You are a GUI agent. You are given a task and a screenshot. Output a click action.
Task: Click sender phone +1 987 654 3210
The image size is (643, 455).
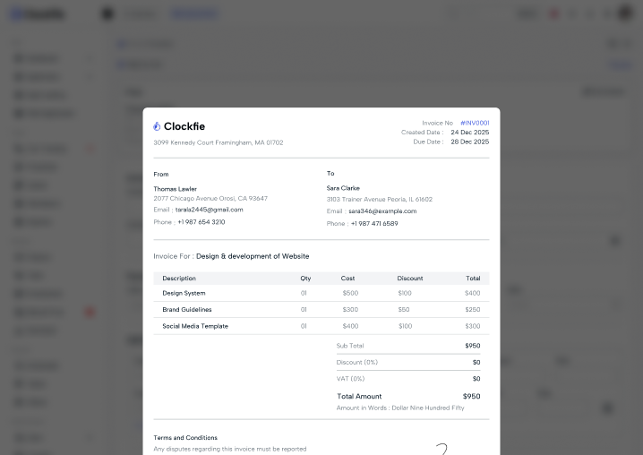pyautogui.click(x=201, y=222)
